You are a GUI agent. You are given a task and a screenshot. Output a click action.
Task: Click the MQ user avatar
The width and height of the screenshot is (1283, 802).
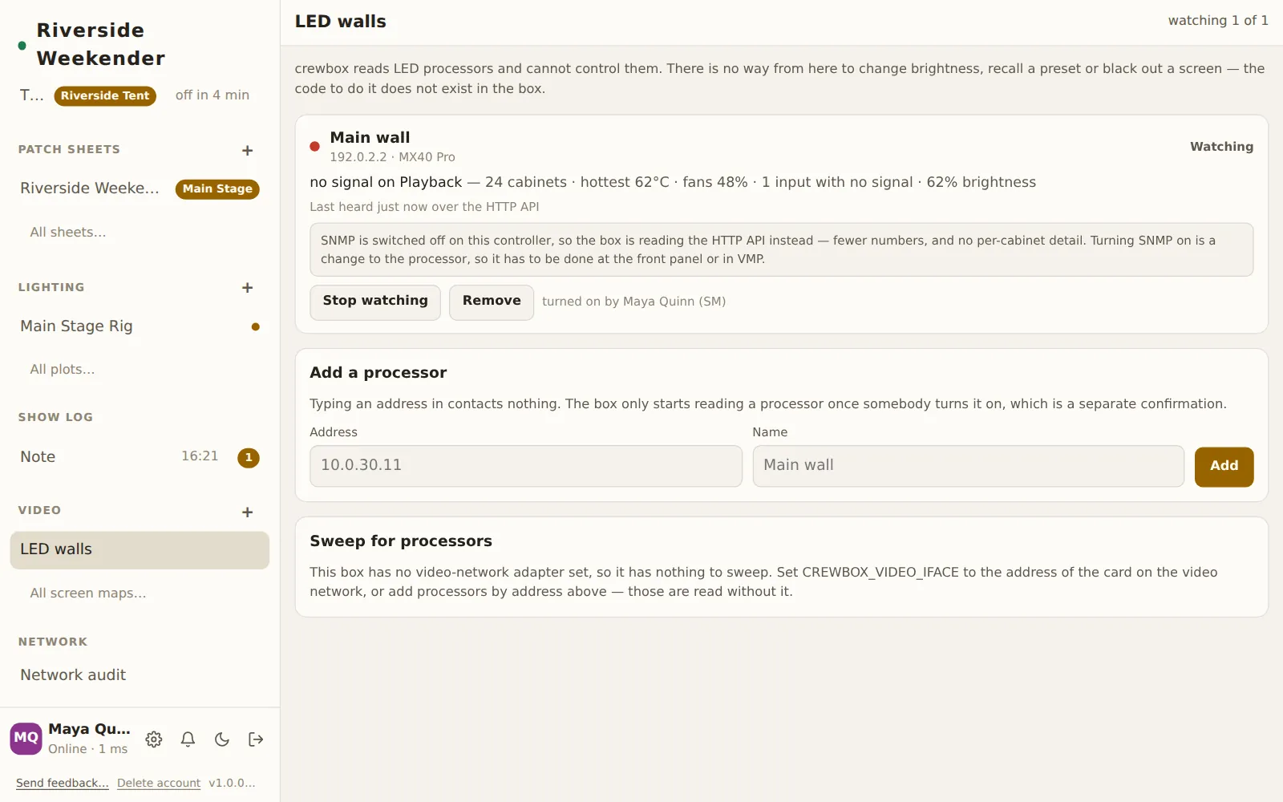pos(26,738)
